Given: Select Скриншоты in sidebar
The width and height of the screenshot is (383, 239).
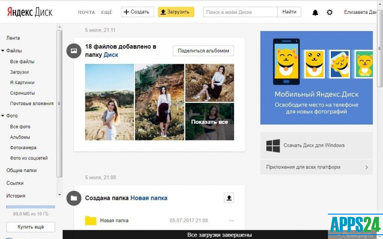Looking at the screenshot, I should click(x=23, y=93).
